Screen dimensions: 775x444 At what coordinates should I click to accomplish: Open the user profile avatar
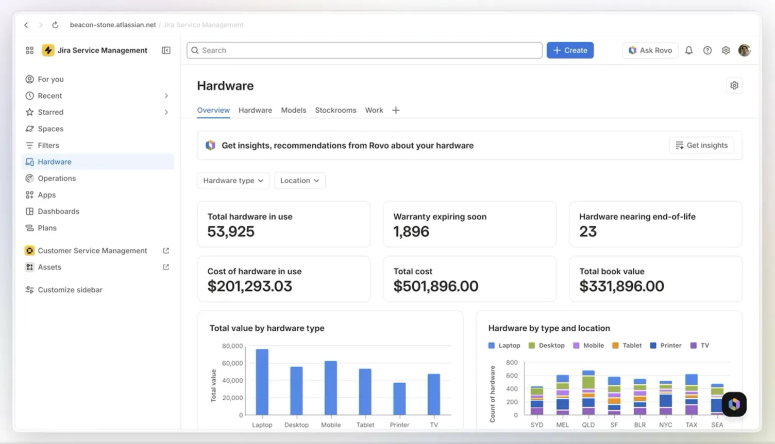745,50
